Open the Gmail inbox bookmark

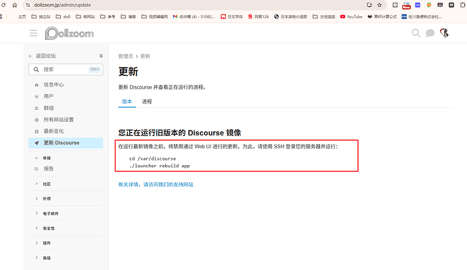point(194,17)
